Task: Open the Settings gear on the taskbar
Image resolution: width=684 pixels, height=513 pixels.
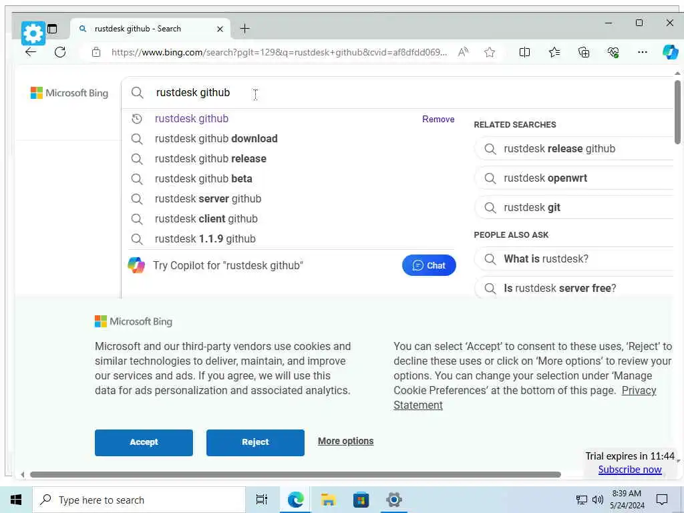Action: 393,500
